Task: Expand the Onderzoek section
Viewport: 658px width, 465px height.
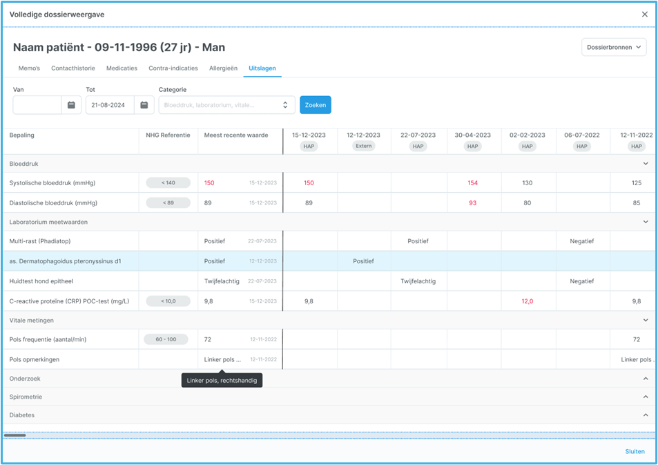Action: click(646, 379)
